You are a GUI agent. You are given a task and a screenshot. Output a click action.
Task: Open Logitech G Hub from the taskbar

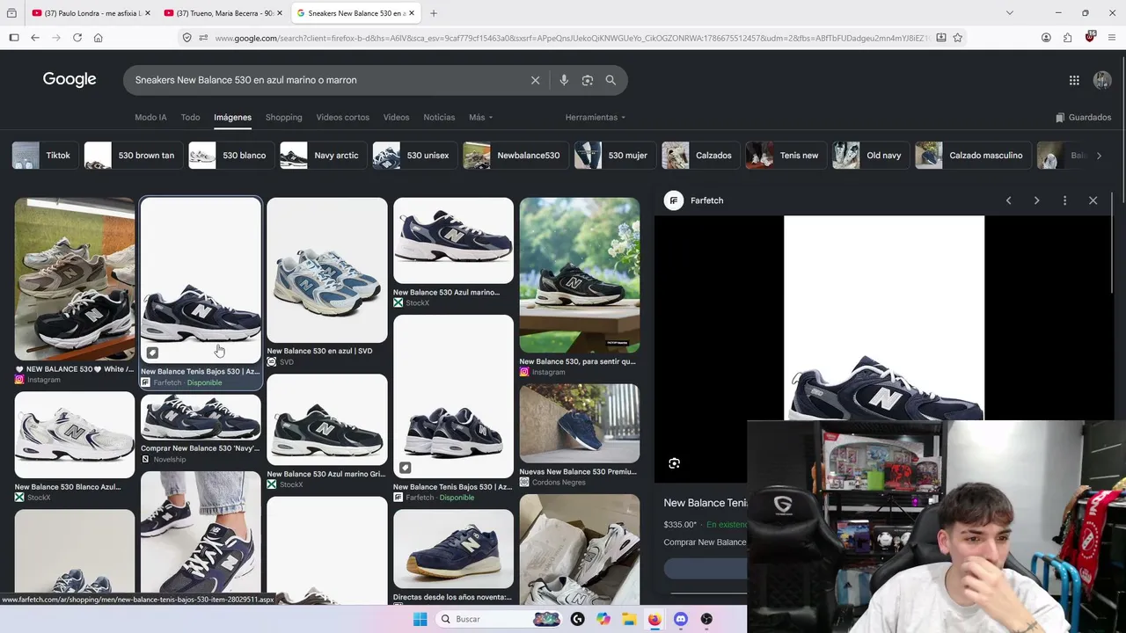tap(577, 619)
